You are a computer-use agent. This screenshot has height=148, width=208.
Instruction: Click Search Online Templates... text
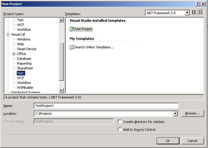click(94, 47)
